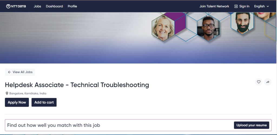Click Join Talent Network link
The height and width of the screenshot is (135, 277).
[214, 6]
